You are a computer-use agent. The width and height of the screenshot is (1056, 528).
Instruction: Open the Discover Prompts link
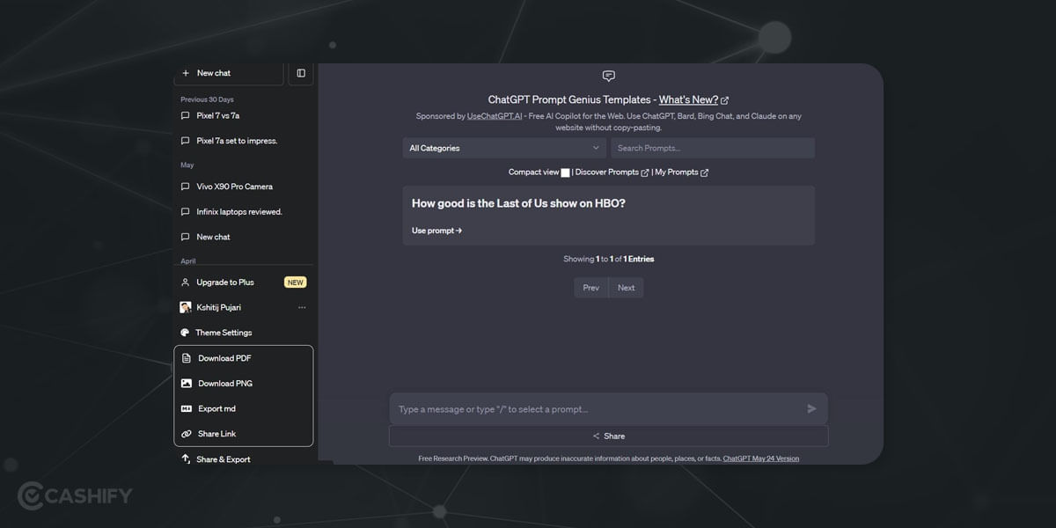[607, 172]
